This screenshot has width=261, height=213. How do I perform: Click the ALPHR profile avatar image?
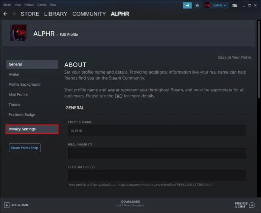pyautogui.click(x=18, y=33)
